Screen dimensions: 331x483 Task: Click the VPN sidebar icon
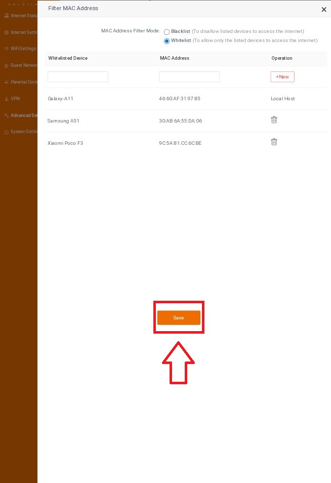pos(6,99)
